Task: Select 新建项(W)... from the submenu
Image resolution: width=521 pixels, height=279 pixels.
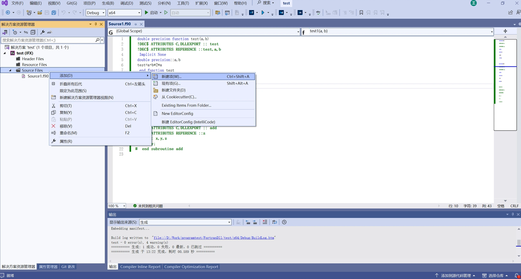Action: pos(171,77)
